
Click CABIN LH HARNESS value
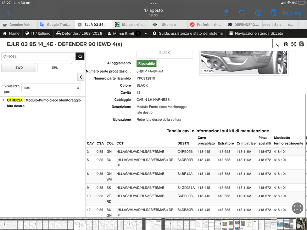pos(153,100)
